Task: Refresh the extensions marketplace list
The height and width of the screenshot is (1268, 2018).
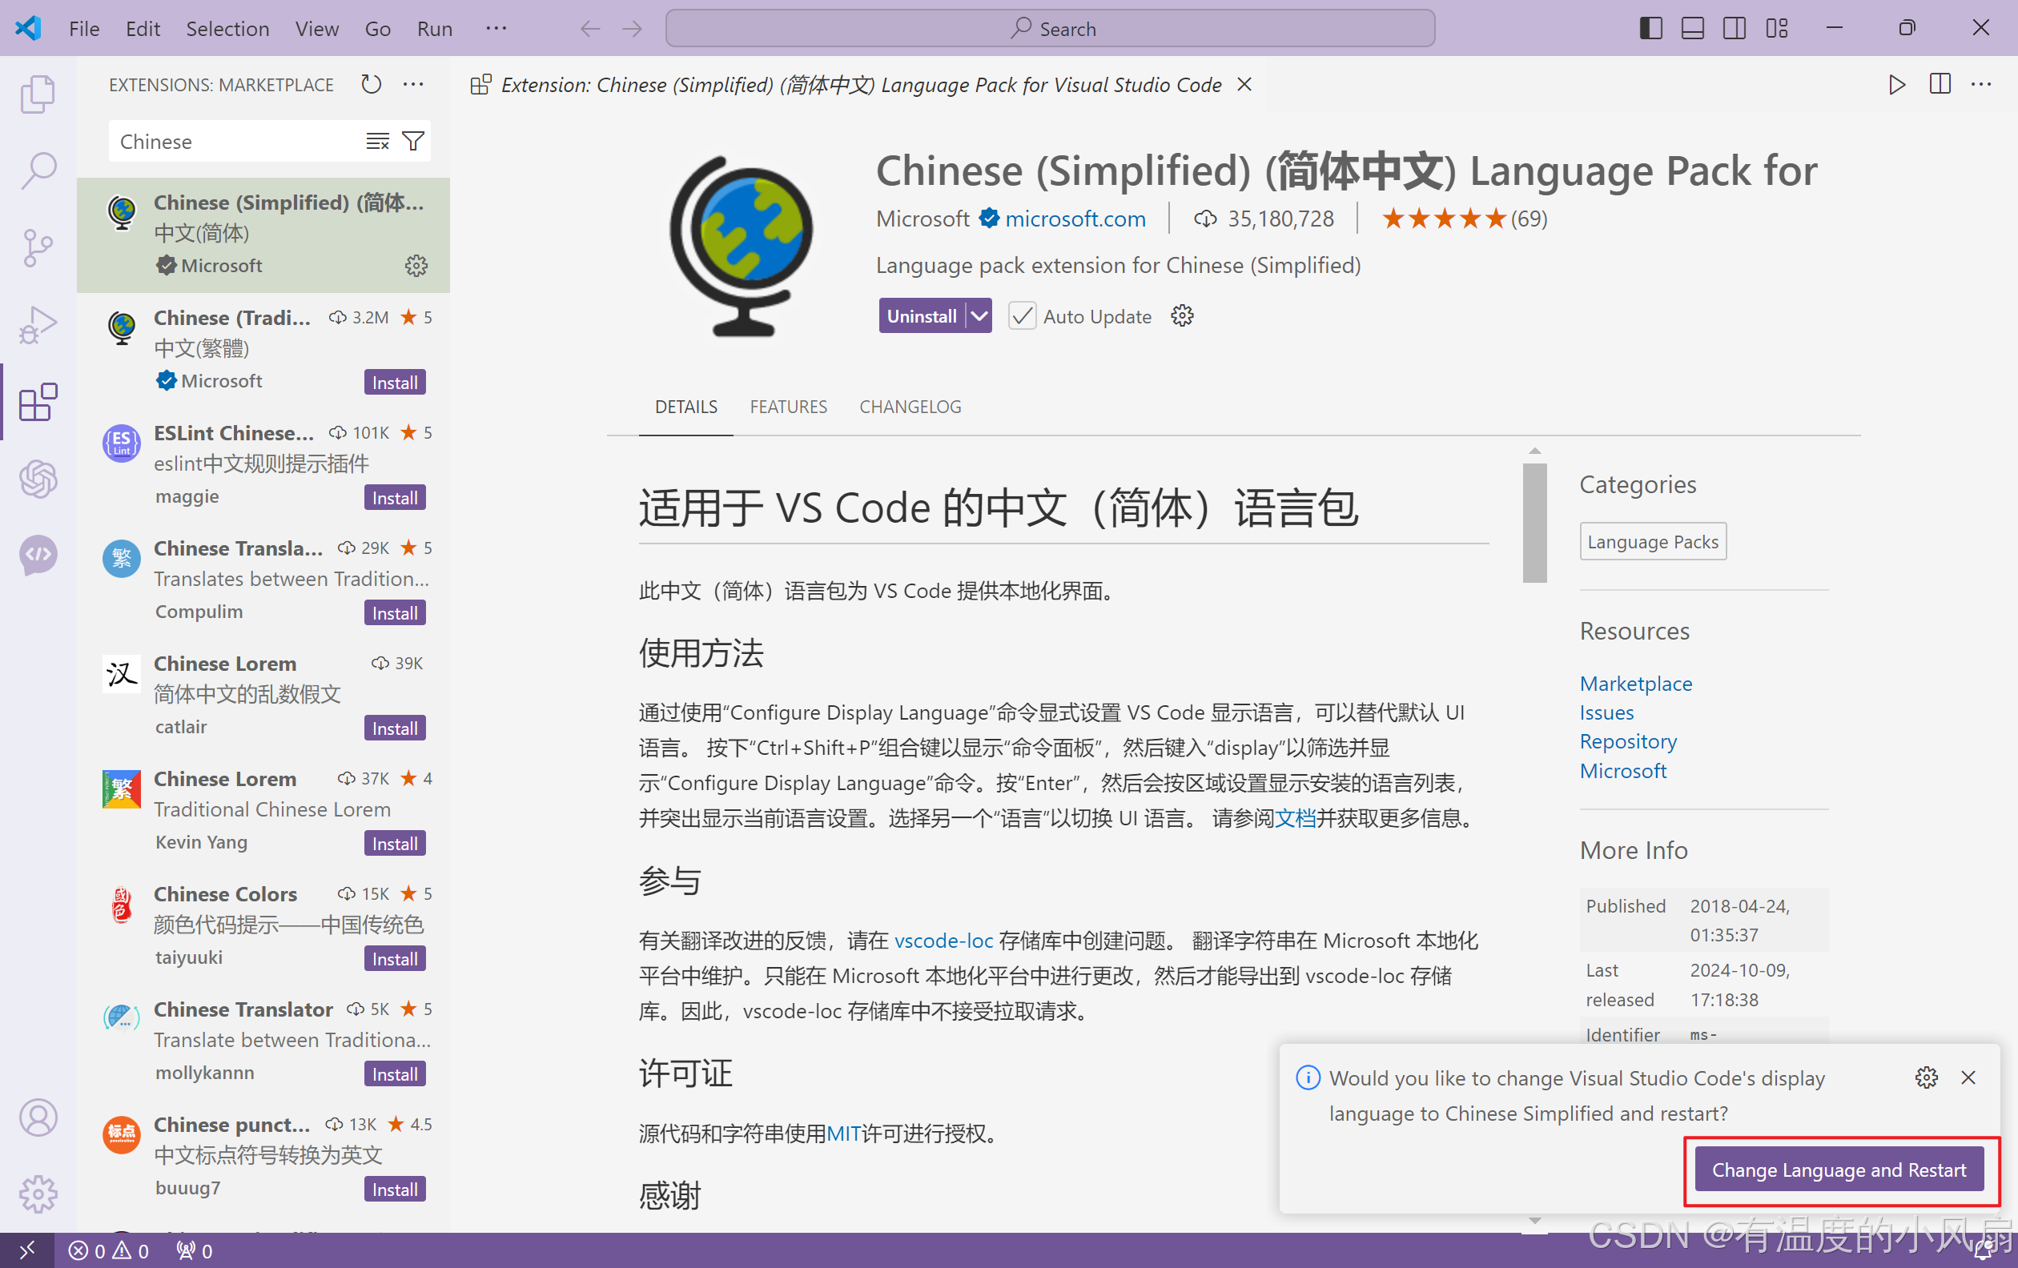Action: [372, 85]
